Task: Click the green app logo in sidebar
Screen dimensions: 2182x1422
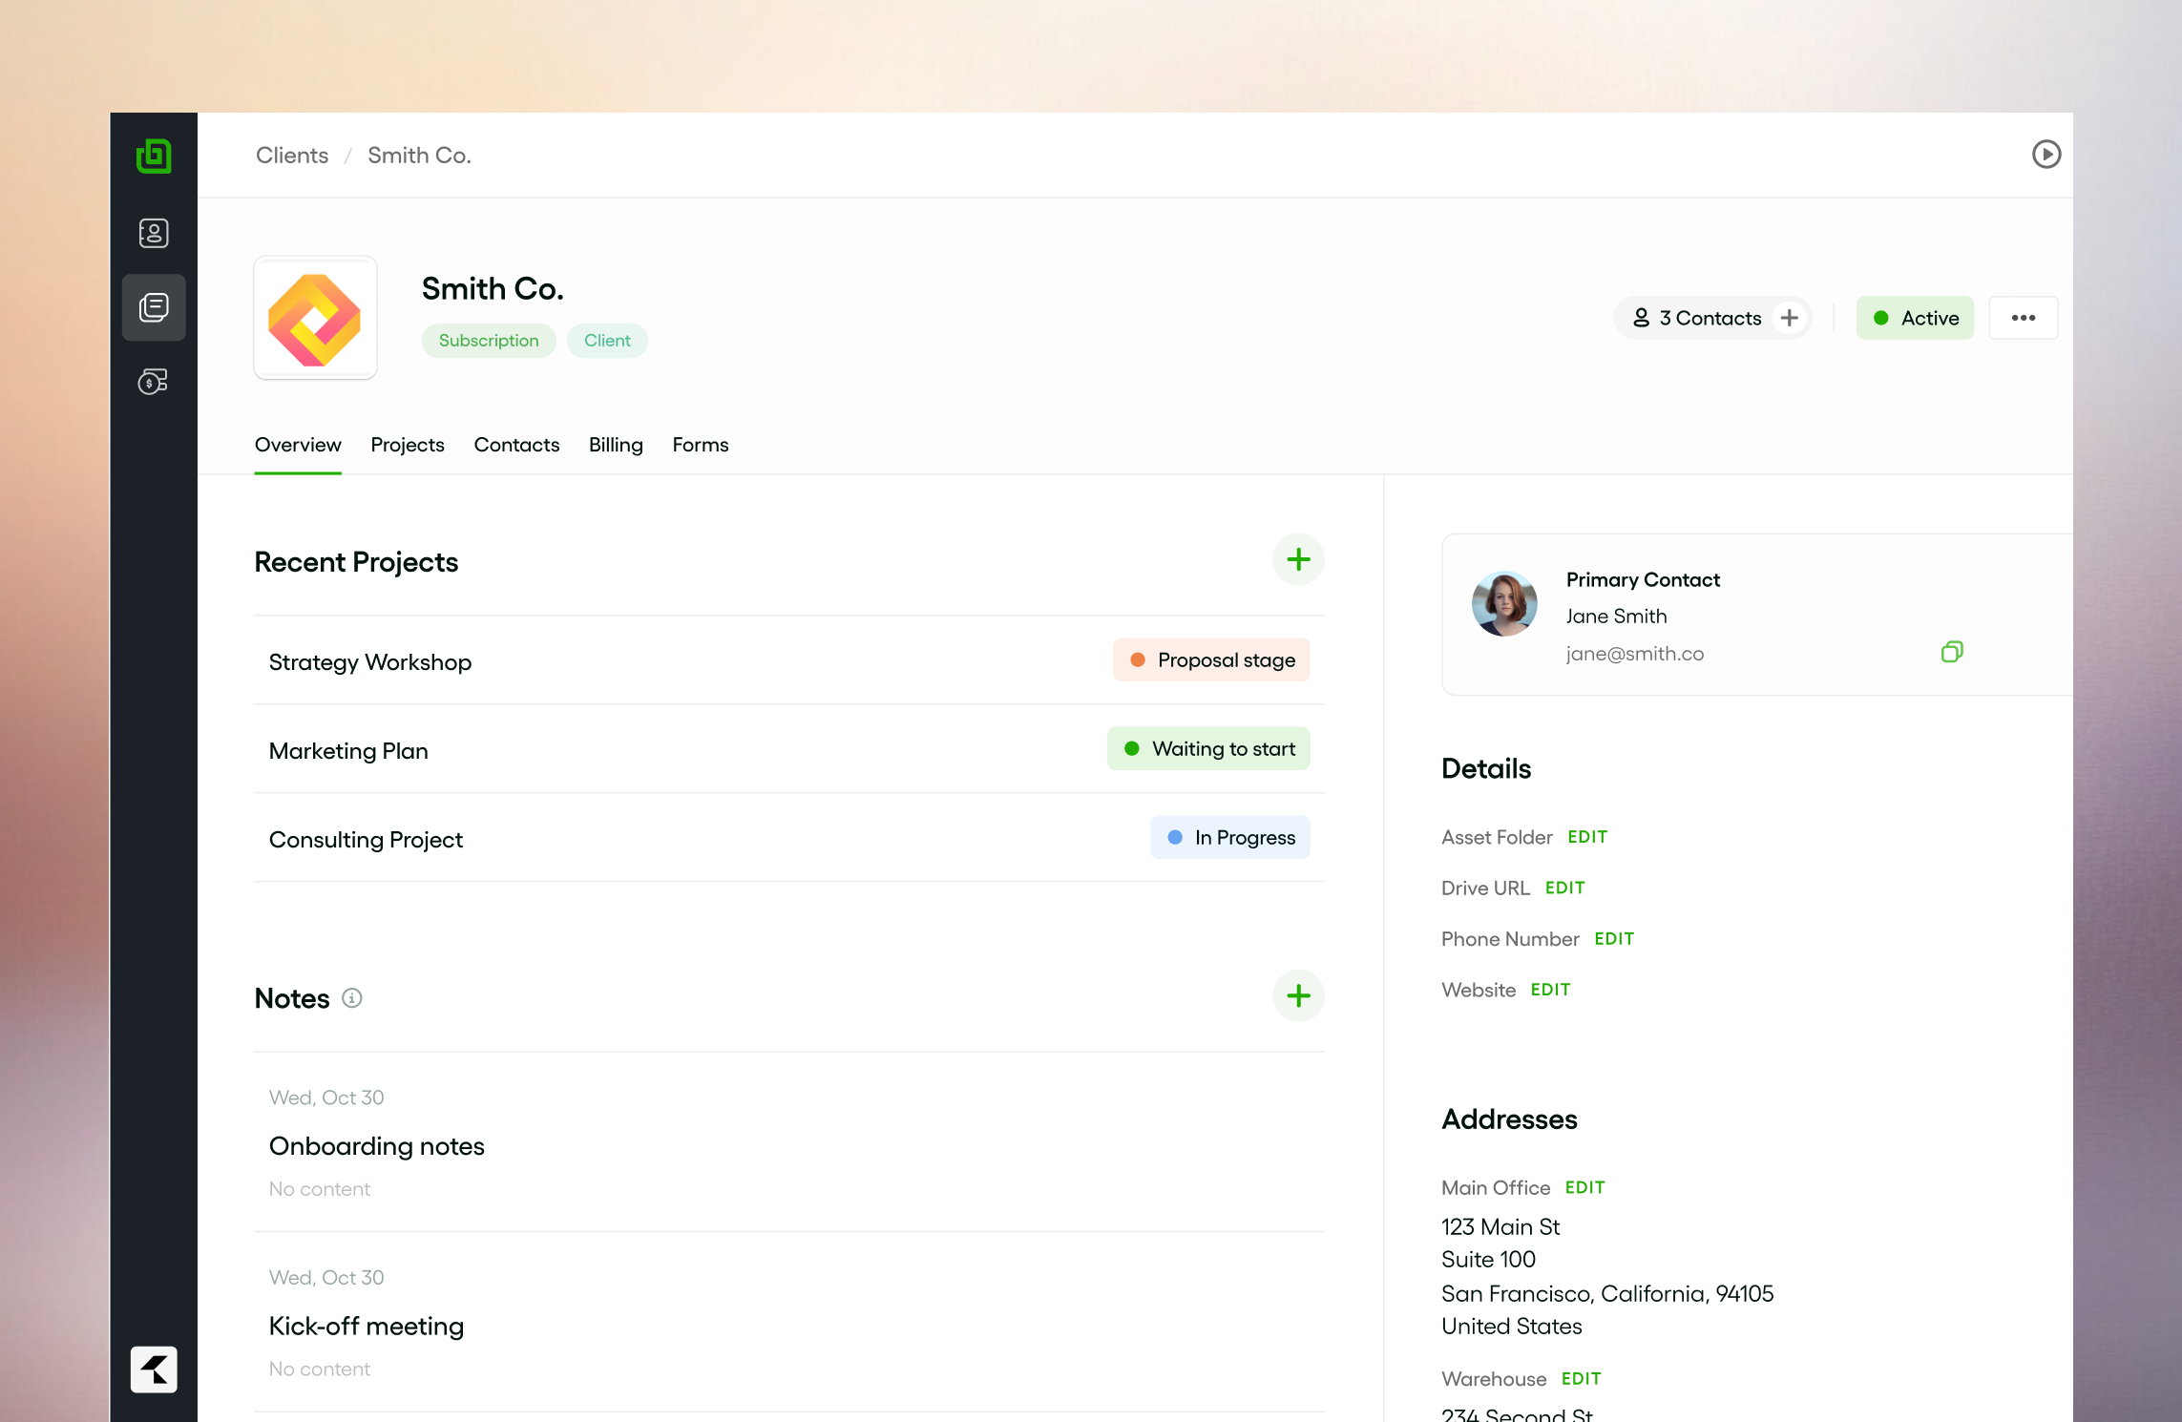Action: (154, 156)
